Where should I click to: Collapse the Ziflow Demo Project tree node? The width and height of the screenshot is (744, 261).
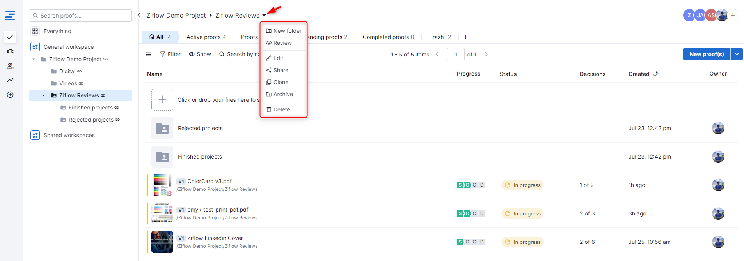pyautogui.click(x=34, y=59)
